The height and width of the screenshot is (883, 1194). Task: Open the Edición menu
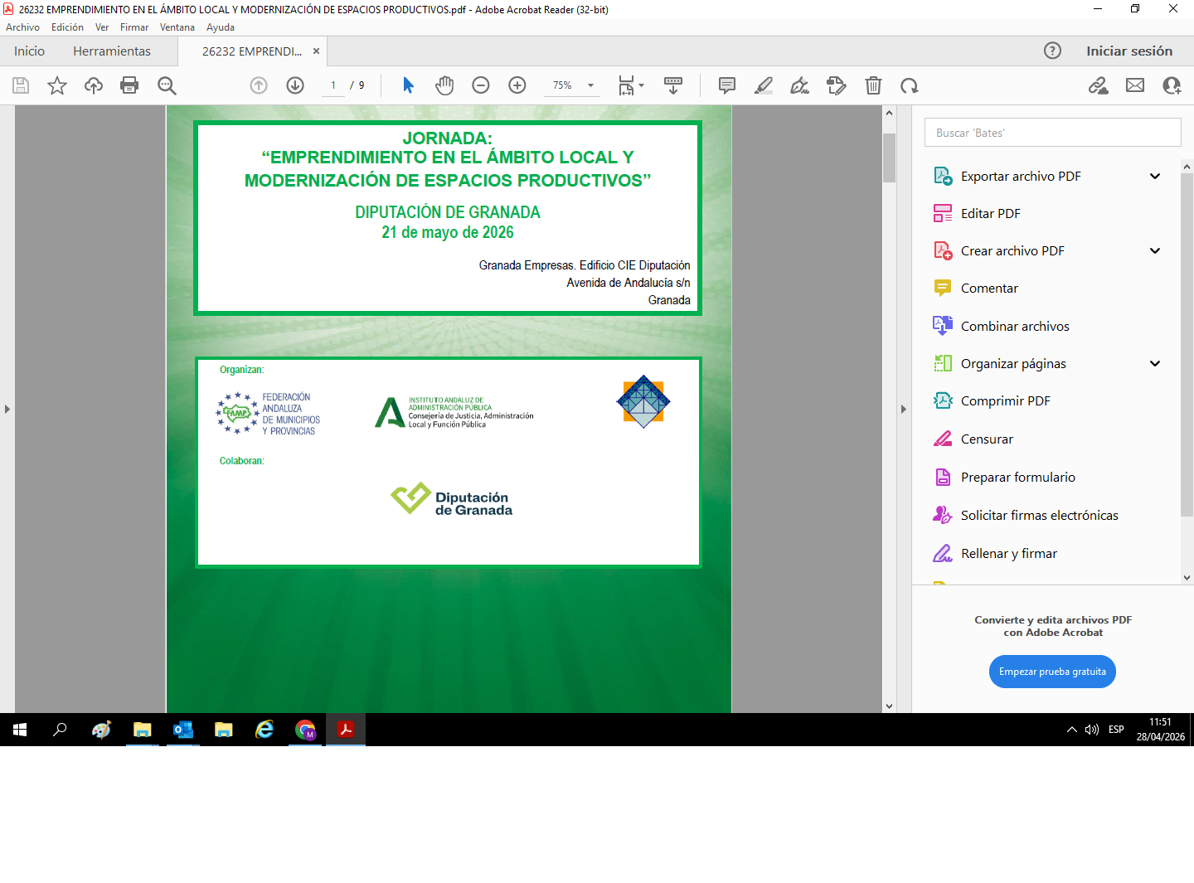coord(67,27)
